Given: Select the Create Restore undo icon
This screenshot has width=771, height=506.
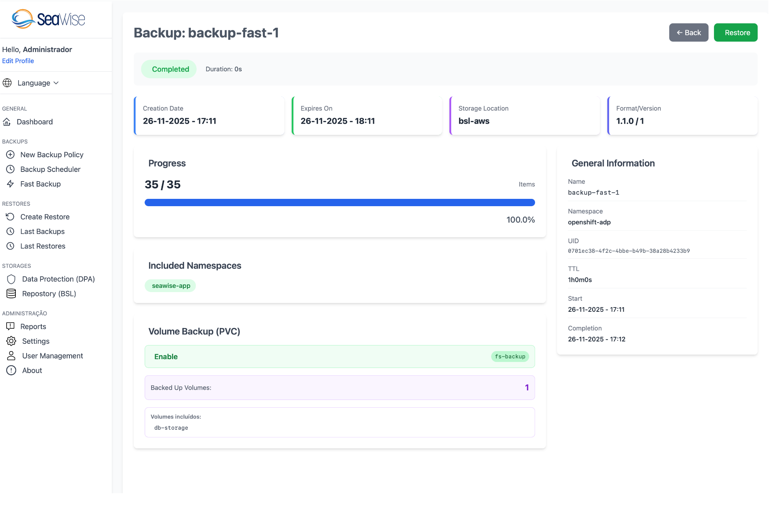Looking at the screenshot, I should 10,217.
